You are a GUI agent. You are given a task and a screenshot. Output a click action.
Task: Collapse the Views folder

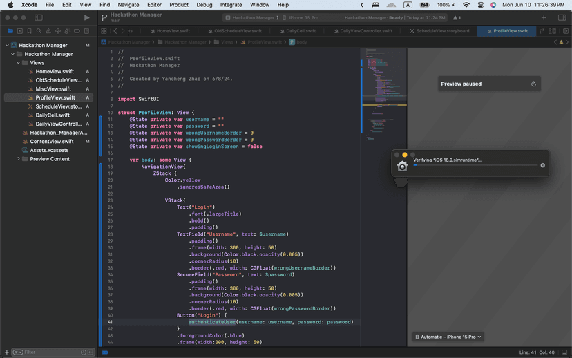[18, 63]
